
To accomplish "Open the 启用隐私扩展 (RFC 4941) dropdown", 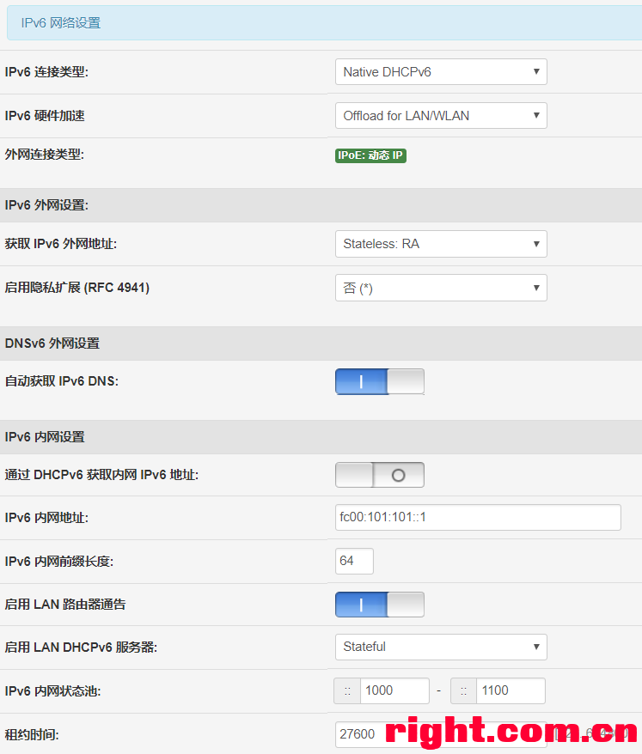I will point(441,288).
